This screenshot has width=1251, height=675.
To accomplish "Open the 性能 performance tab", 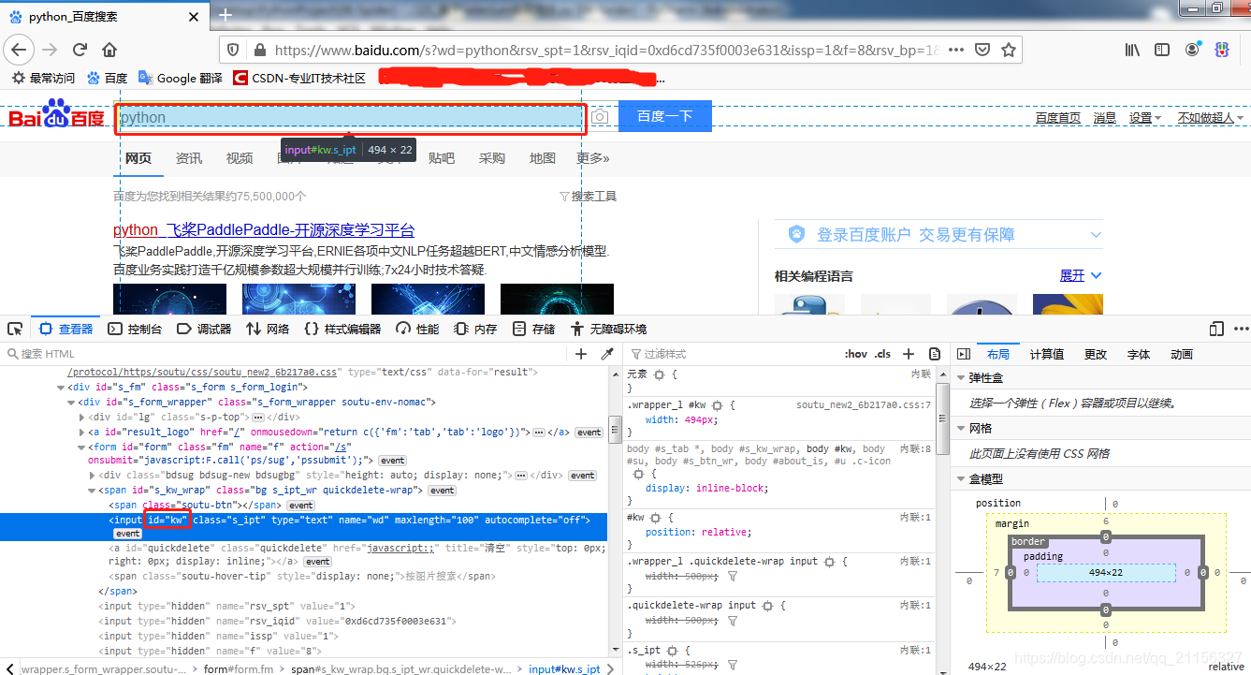I will [x=417, y=329].
